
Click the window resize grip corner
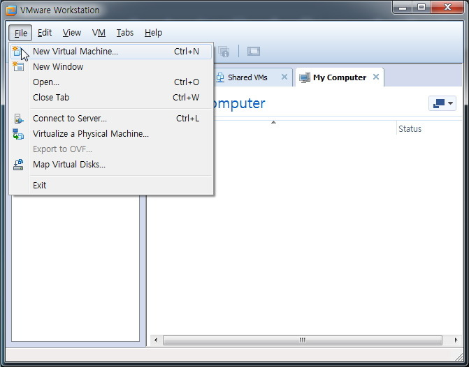pos(459,357)
